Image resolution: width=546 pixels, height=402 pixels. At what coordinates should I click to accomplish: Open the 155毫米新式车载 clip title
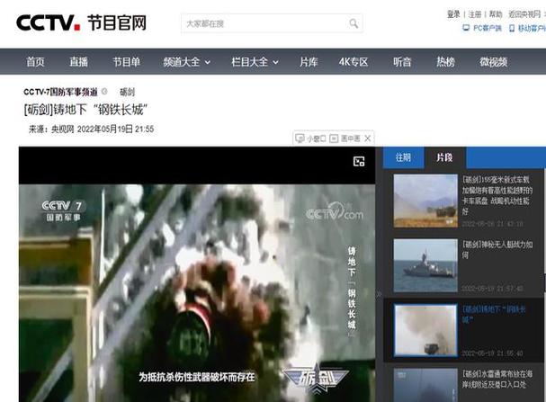coord(497,196)
